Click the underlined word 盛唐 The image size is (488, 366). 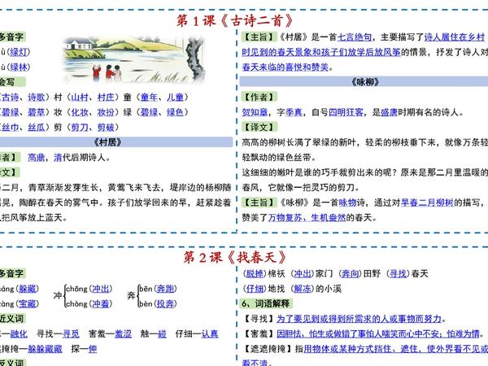click(389, 112)
